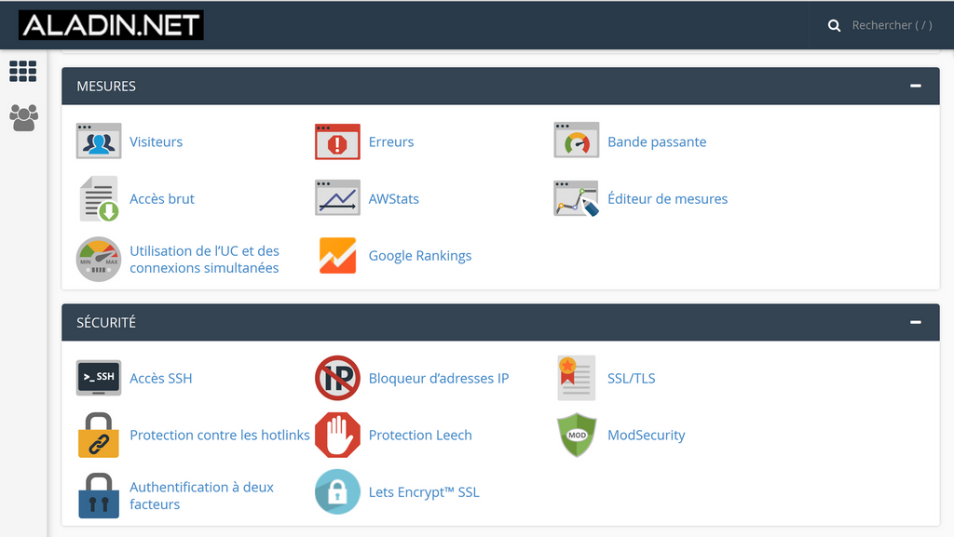The height and width of the screenshot is (537, 954).
Task: Open the Erreurs error log icon
Action: tap(337, 141)
